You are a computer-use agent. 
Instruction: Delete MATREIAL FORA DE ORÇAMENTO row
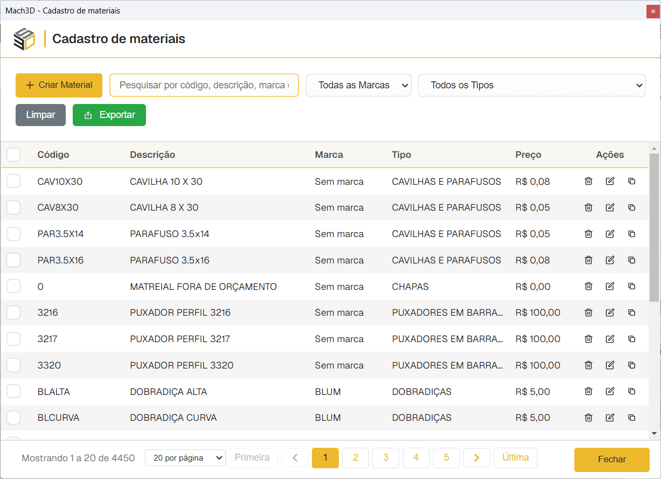tap(588, 287)
